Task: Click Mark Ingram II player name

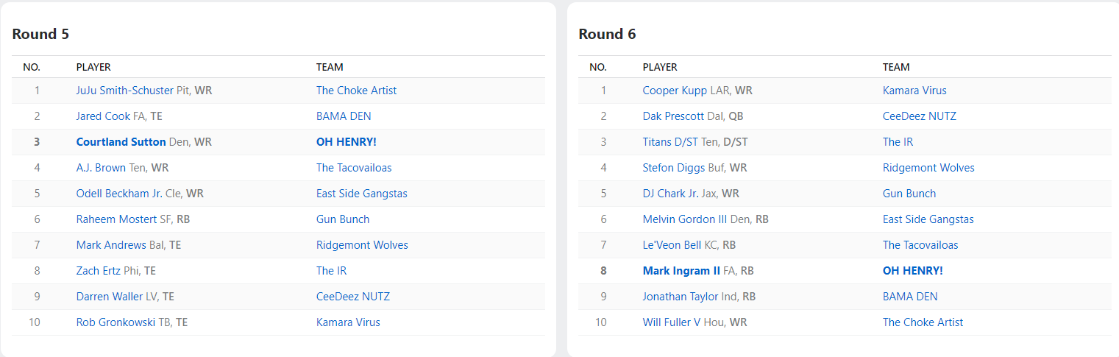Action: pyautogui.click(x=681, y=271)
